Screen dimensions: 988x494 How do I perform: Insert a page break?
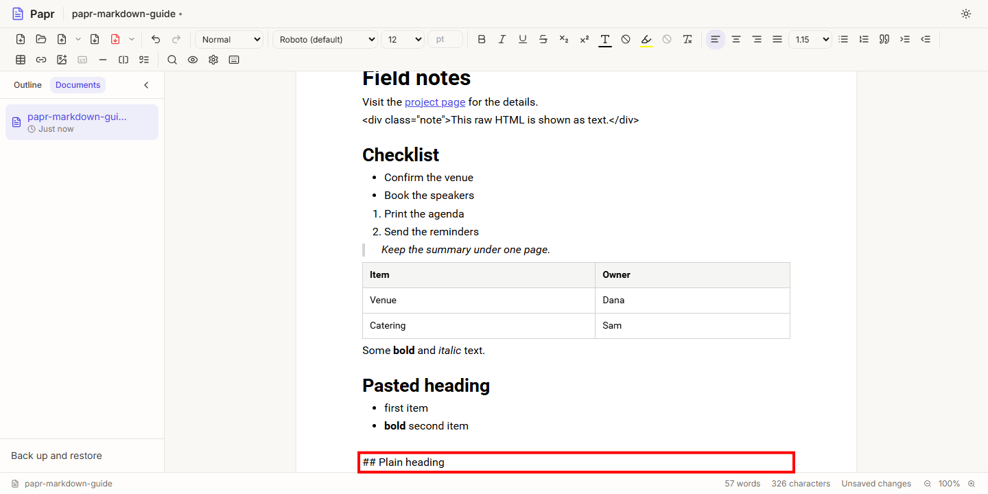pos(123,60)
